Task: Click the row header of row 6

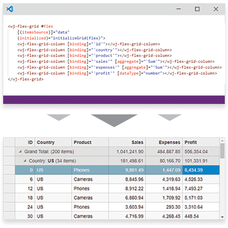Action: coord(9,179)
